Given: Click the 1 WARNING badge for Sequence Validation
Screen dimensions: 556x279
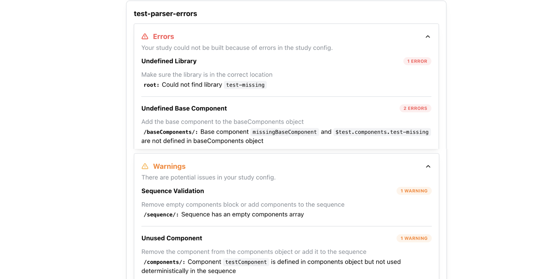Looking at the screenshot, I should 414,191.
